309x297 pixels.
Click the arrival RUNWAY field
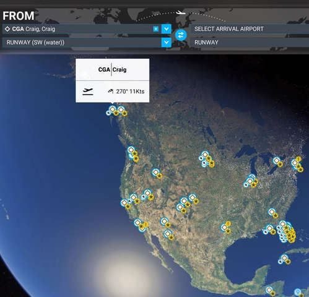click(250, 43)
